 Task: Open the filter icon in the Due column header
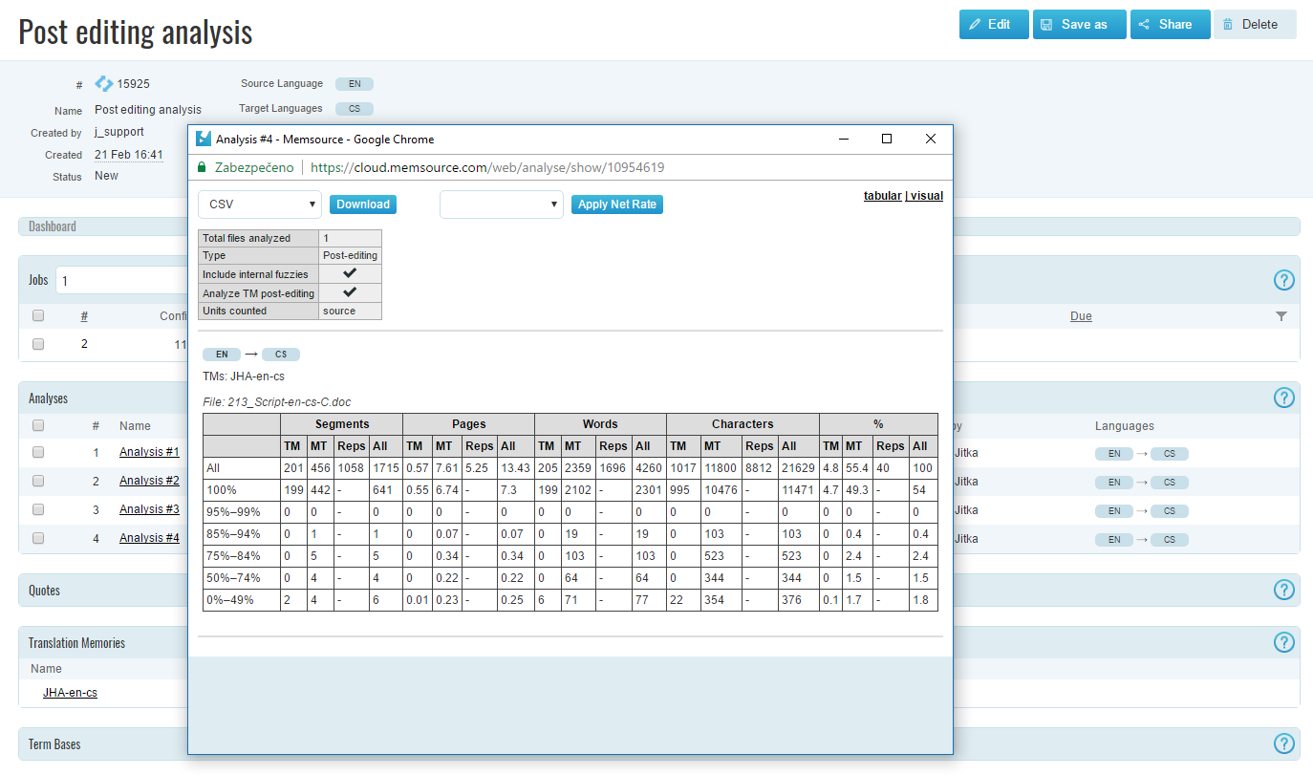pos(1281,315)
